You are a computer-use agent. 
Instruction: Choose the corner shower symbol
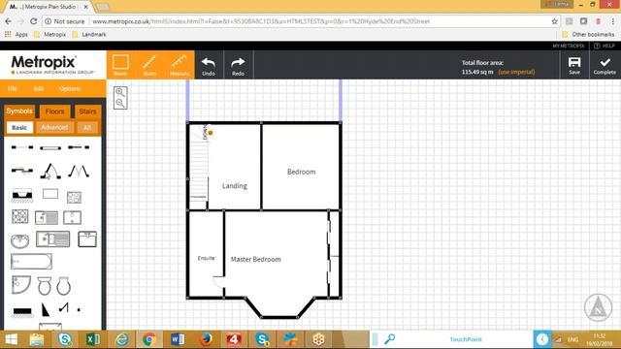coord(21,284)
